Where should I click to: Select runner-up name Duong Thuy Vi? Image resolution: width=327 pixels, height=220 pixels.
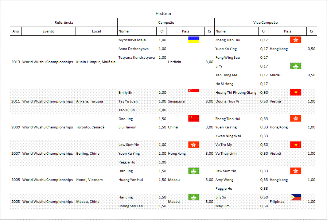(x=227, y=101)
